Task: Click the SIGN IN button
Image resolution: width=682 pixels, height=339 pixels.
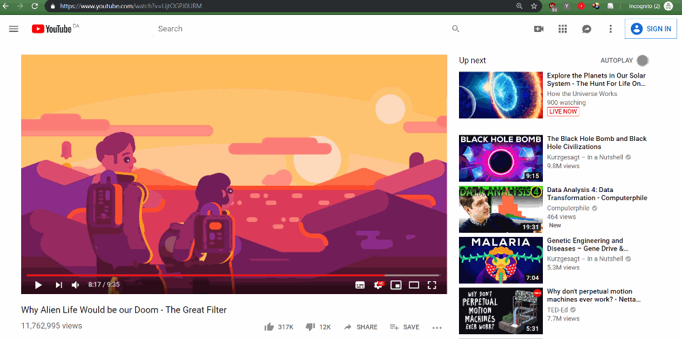Action: 651,29
